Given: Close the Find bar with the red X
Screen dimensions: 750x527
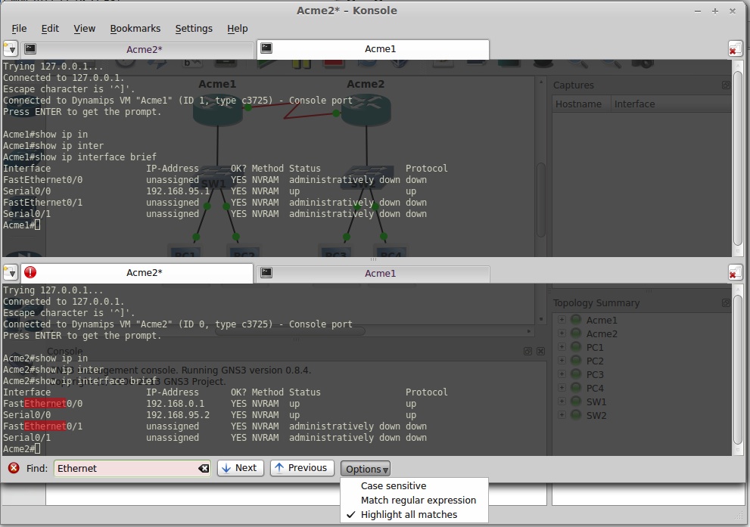Looking at the screenshot, I should (14, 468).
